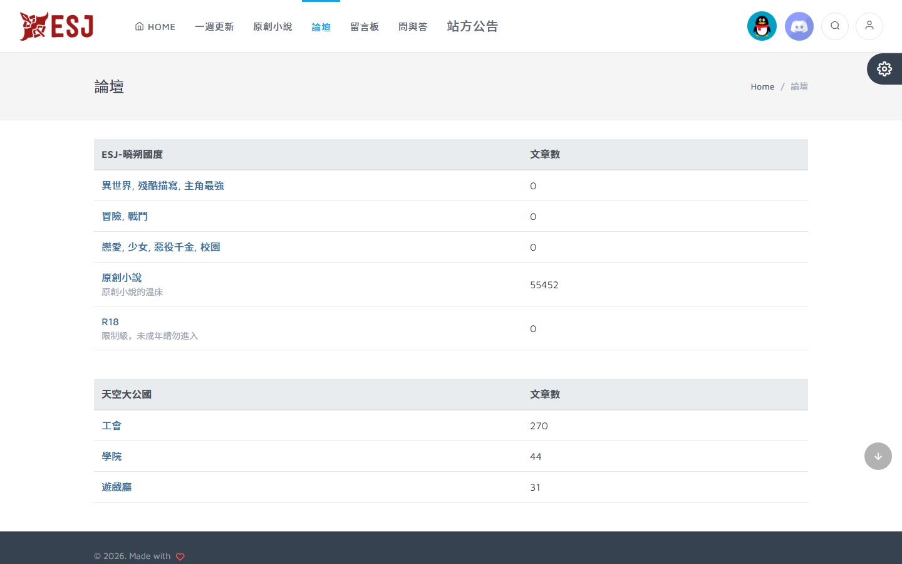Click the 31 article count
Viewport: 902px width, 564px height.
pyautogui.click(x=535, y=487)
